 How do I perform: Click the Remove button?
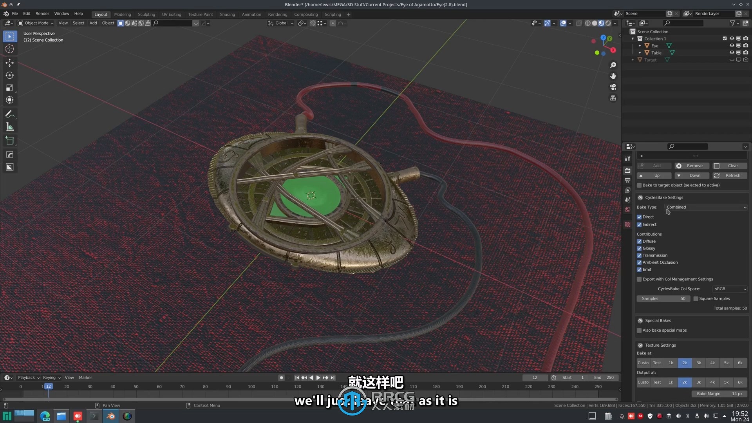tap(691, 166)
